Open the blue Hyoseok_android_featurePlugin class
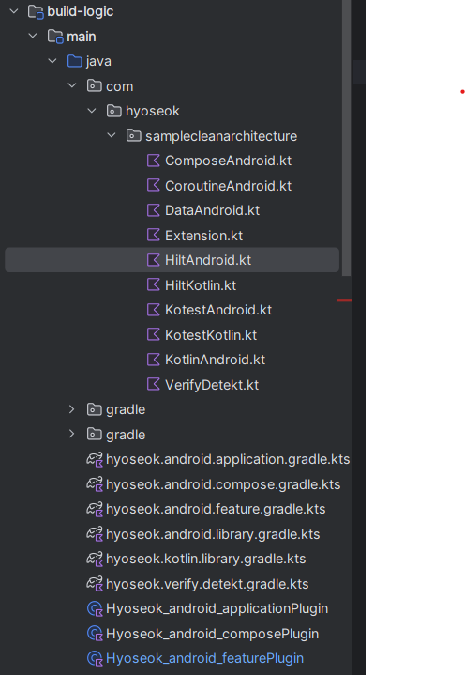 (204, 658)
